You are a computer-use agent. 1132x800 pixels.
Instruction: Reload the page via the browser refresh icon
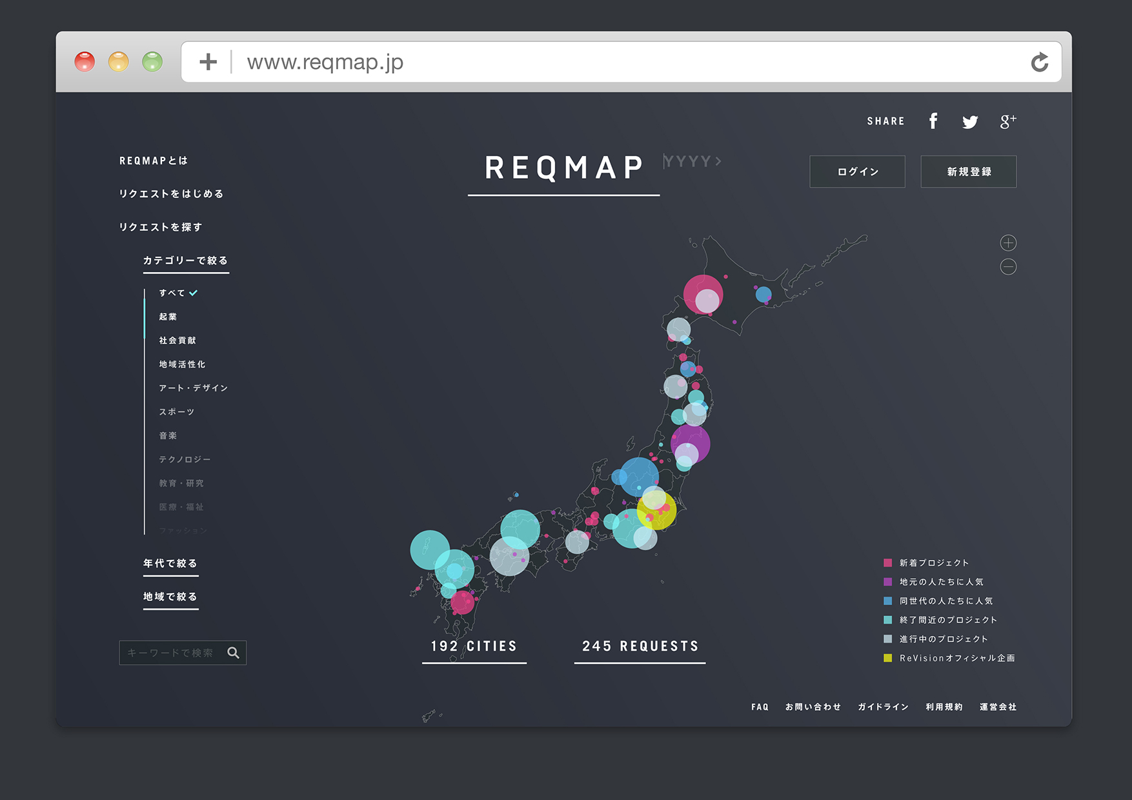pos(1039,62)
